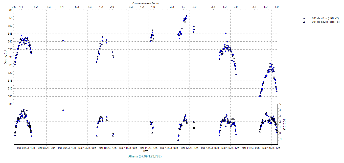Click the -1 value on the SO2 axis

(x=280, y=139)
